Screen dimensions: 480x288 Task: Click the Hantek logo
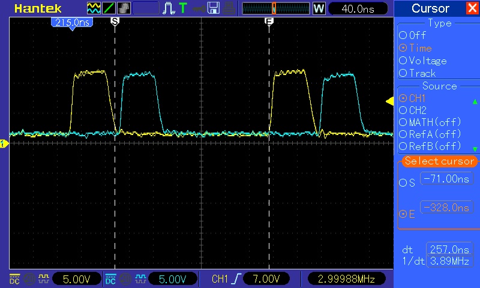38,8
